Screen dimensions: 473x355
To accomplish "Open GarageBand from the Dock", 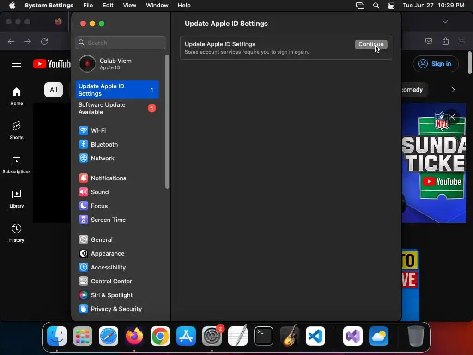I will pyautogui.click(x=290, y=336).
